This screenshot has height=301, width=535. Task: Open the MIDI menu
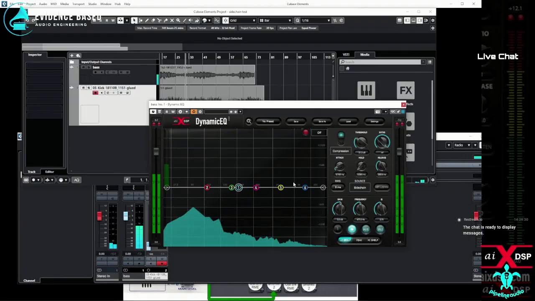[53, 4]
